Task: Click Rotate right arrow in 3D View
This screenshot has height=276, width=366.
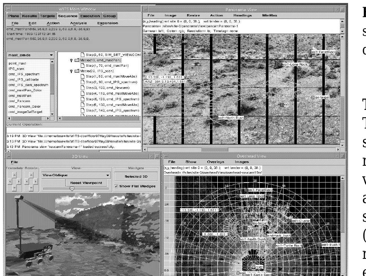Action: (x=36, y=181)
